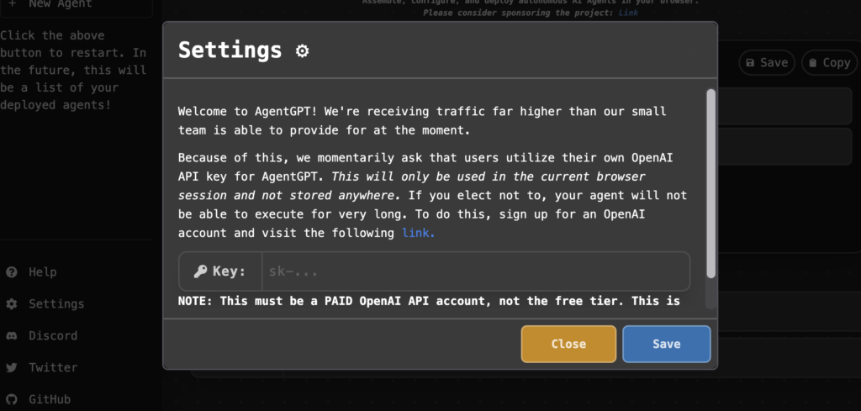Open the GitHub text entry in sidebar
Screen dimensions: 861x411
[x=50, y=400]
